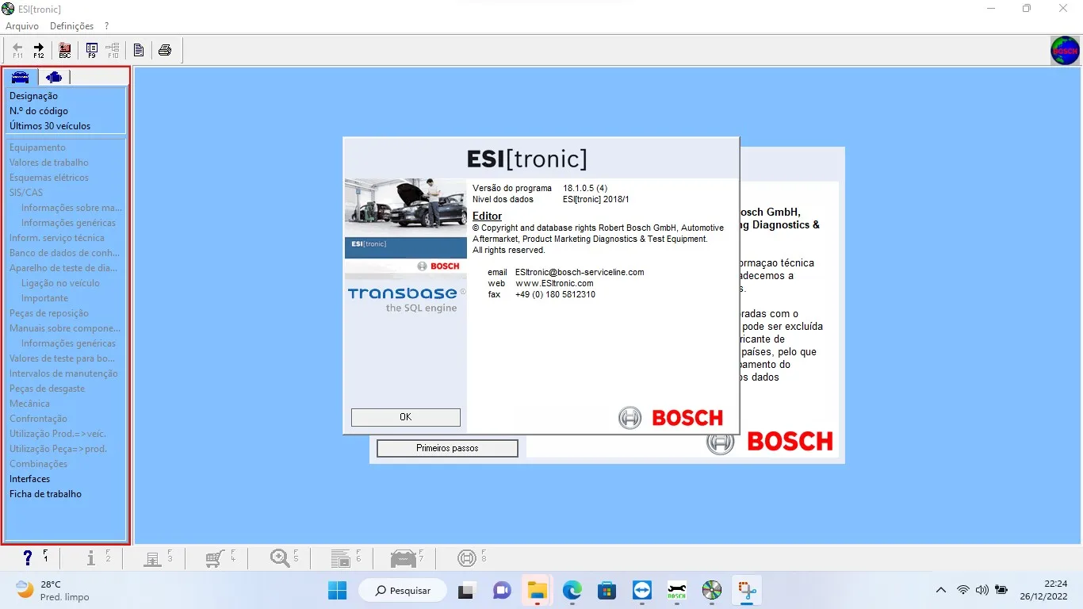The image size is (1083, 609).
Task: Click Importante sidebar entry
Action: tap(44, 298)
